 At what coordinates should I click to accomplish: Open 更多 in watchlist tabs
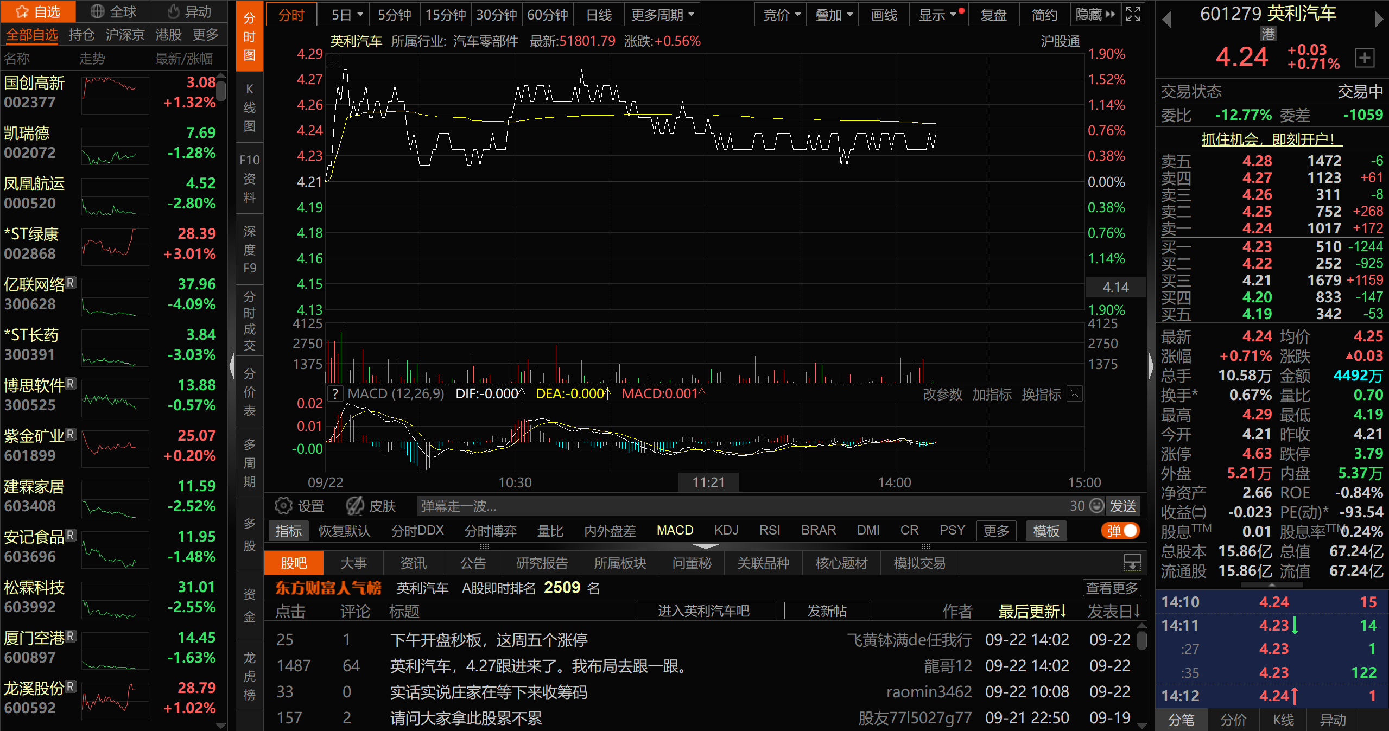tap(206, 35)
